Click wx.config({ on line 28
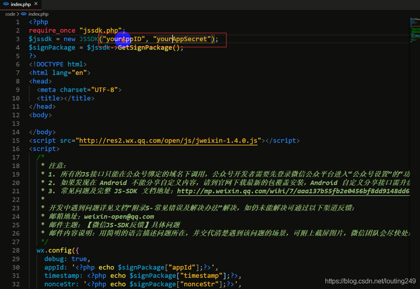 pos(58,251)
